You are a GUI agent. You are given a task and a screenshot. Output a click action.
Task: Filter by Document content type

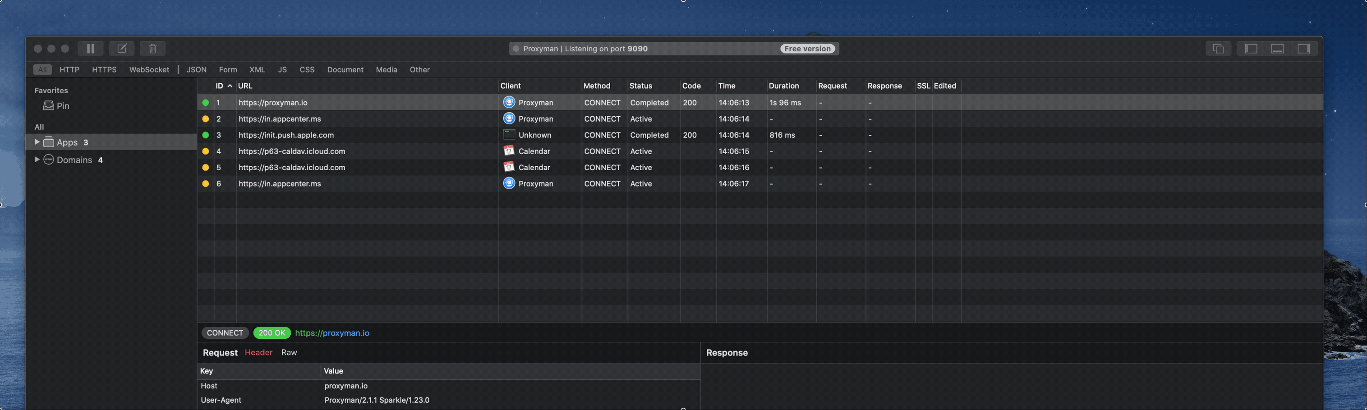click(345, 69)
